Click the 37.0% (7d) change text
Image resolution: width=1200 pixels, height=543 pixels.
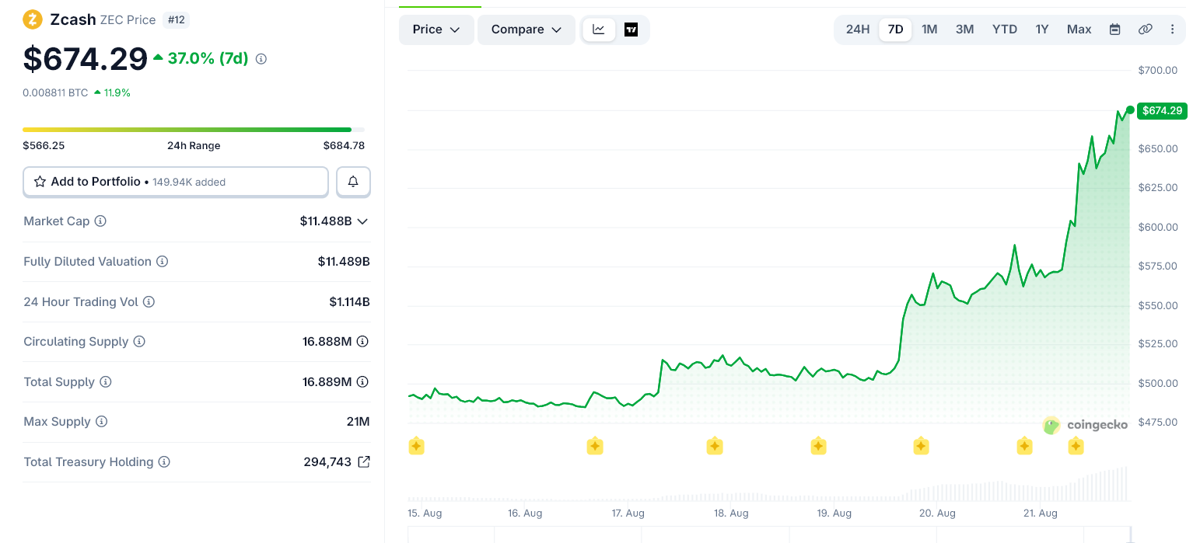(208, 58)
